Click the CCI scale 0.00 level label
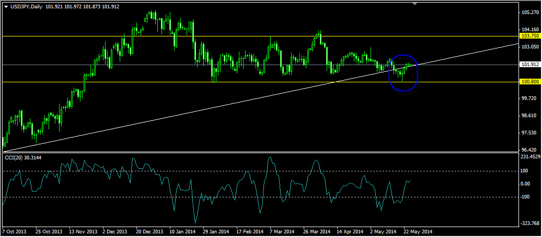542x237 pixels. 526,184
